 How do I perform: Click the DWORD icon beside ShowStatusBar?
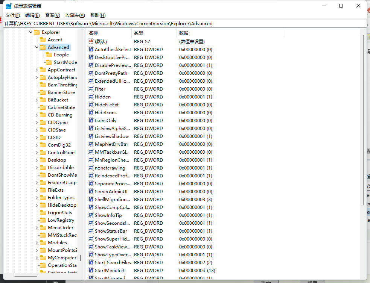[91, 231]
